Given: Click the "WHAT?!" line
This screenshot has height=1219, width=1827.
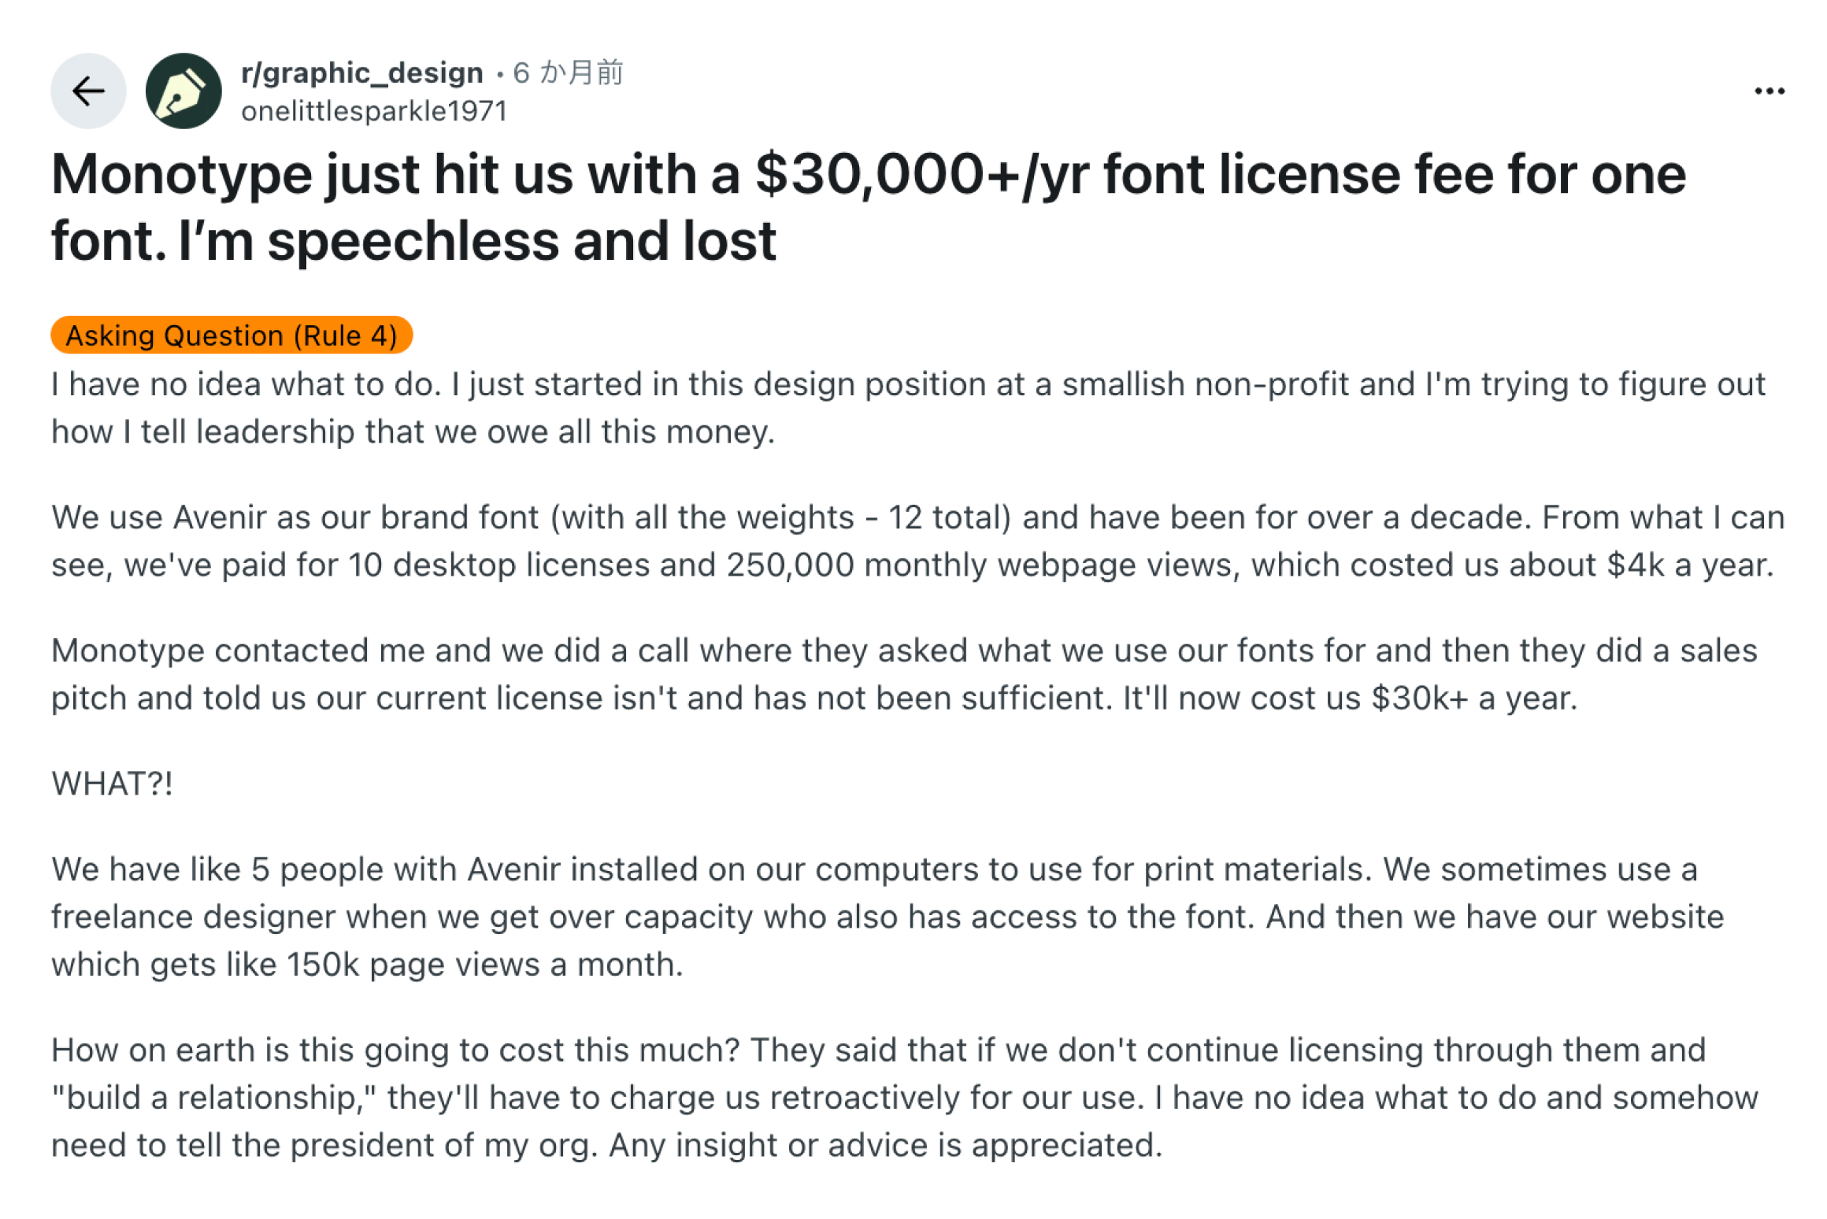Looking at the screenshot, I should 113,784.
